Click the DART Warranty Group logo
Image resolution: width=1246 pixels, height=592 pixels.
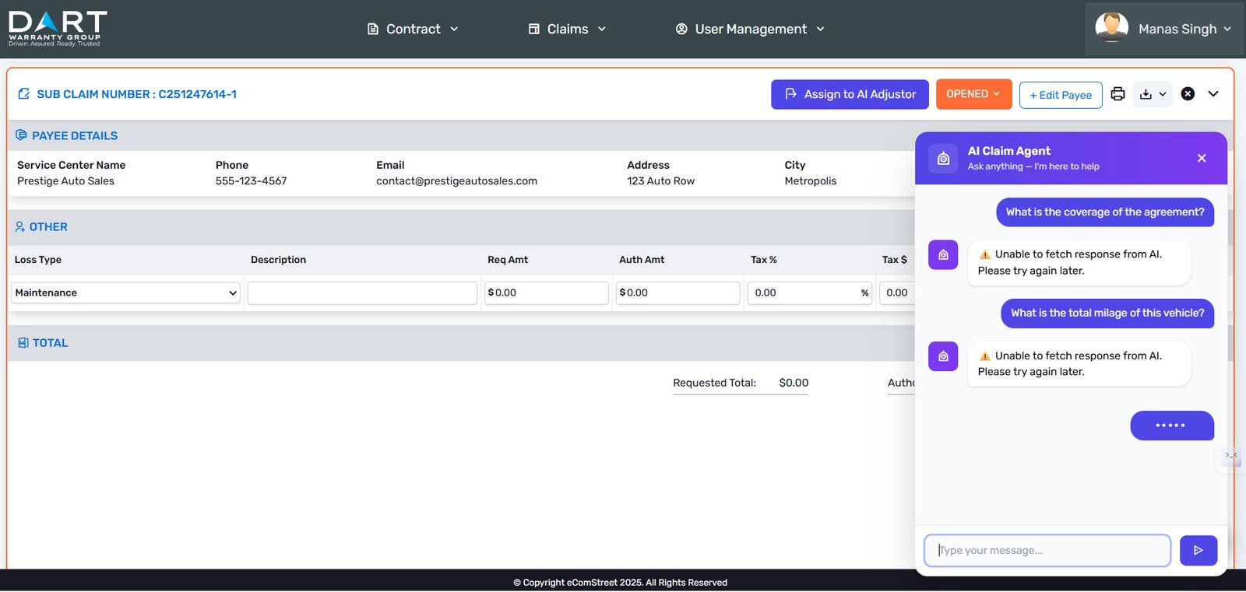(x=57, y=29)
